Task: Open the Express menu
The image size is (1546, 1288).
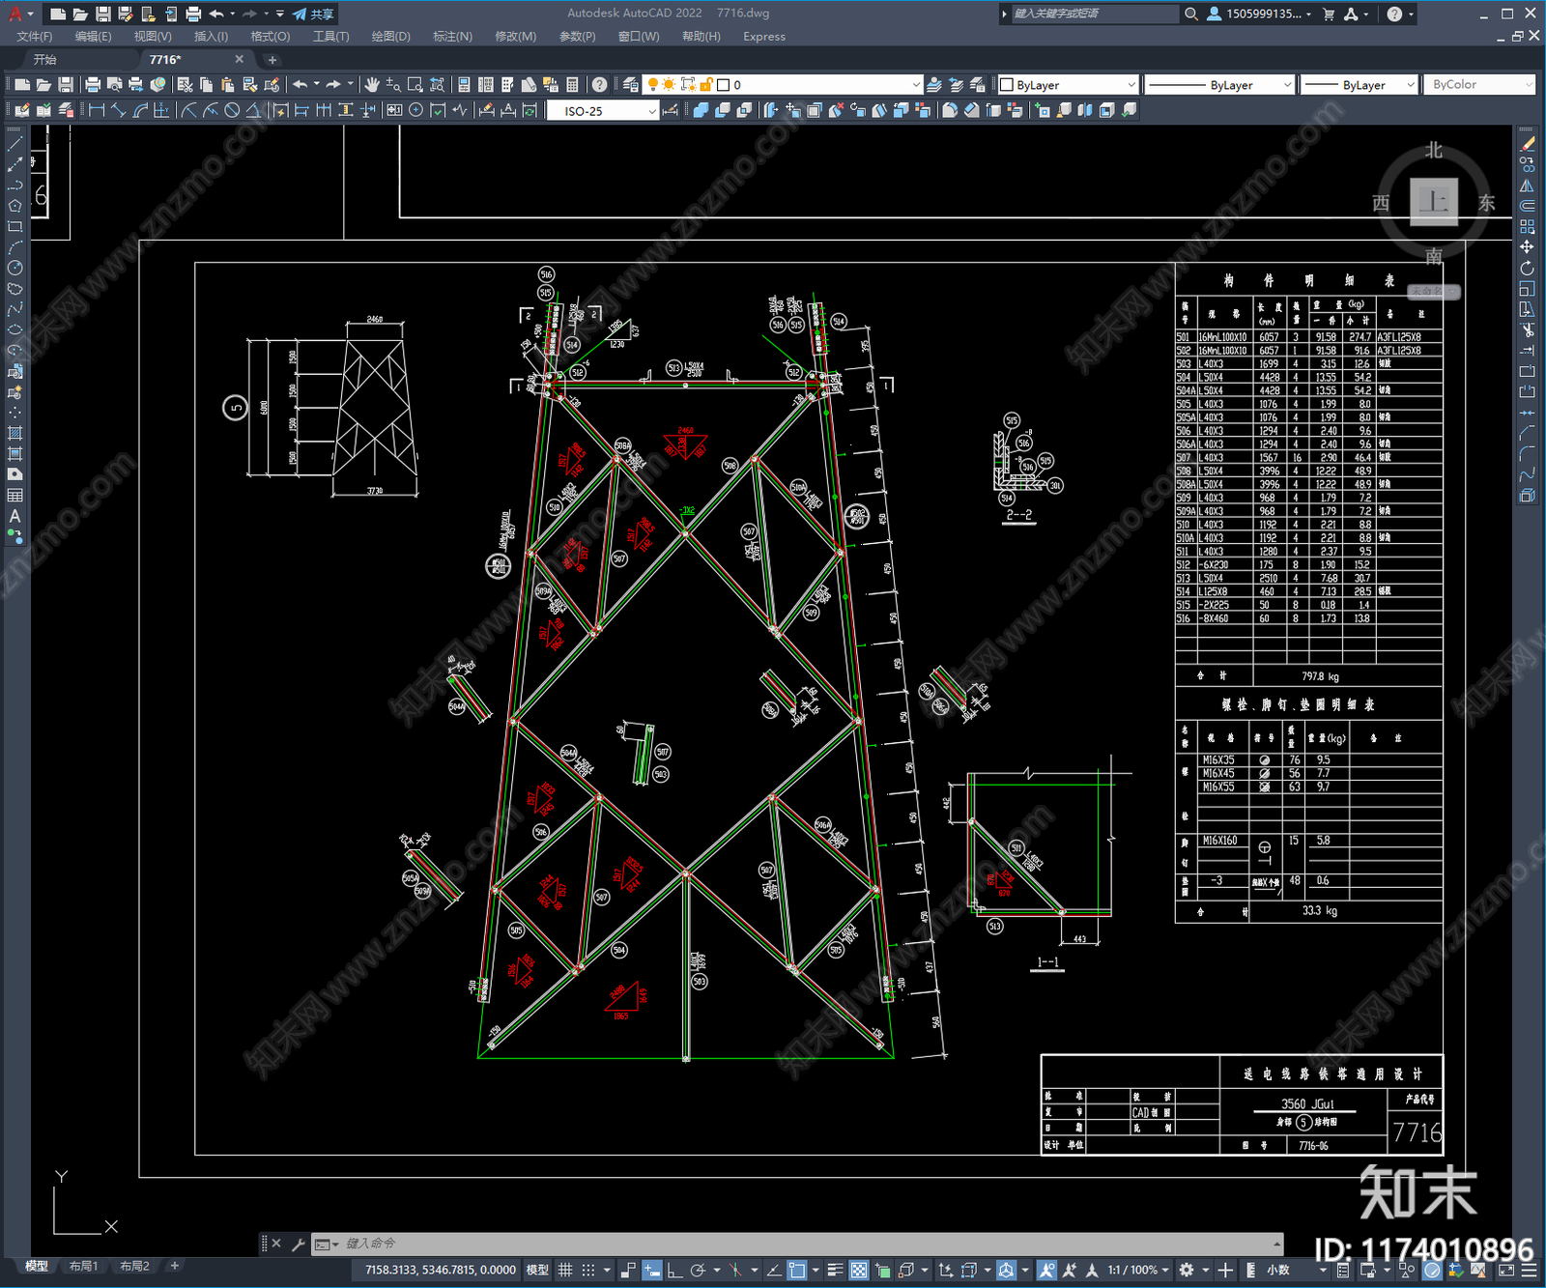Action: click(x=764, y=37)
